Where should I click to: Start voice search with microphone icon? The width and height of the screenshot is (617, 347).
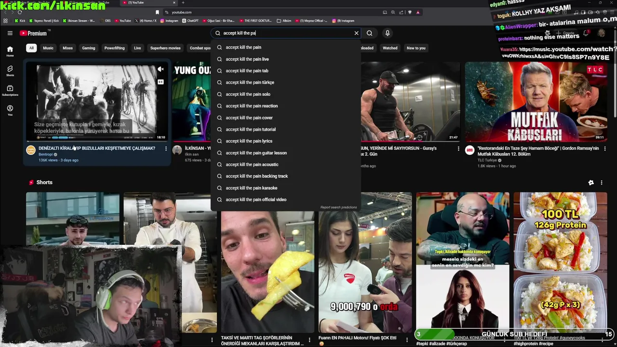(x=387, y=33)
